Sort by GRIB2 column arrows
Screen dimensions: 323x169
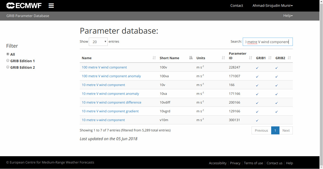[x=289, y=58]
